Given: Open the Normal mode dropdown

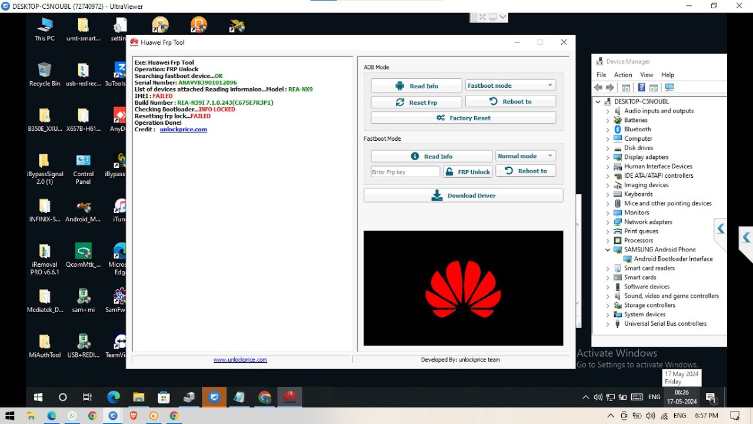Looking at the screenshot, I should point(525,156).
